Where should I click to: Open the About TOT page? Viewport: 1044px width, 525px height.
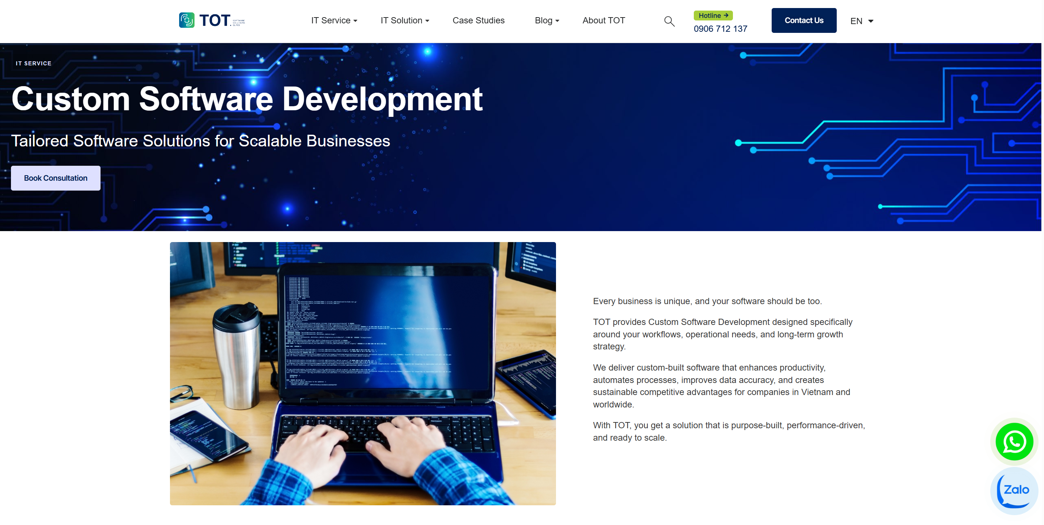pyautogui.click(x=604, y=20)
